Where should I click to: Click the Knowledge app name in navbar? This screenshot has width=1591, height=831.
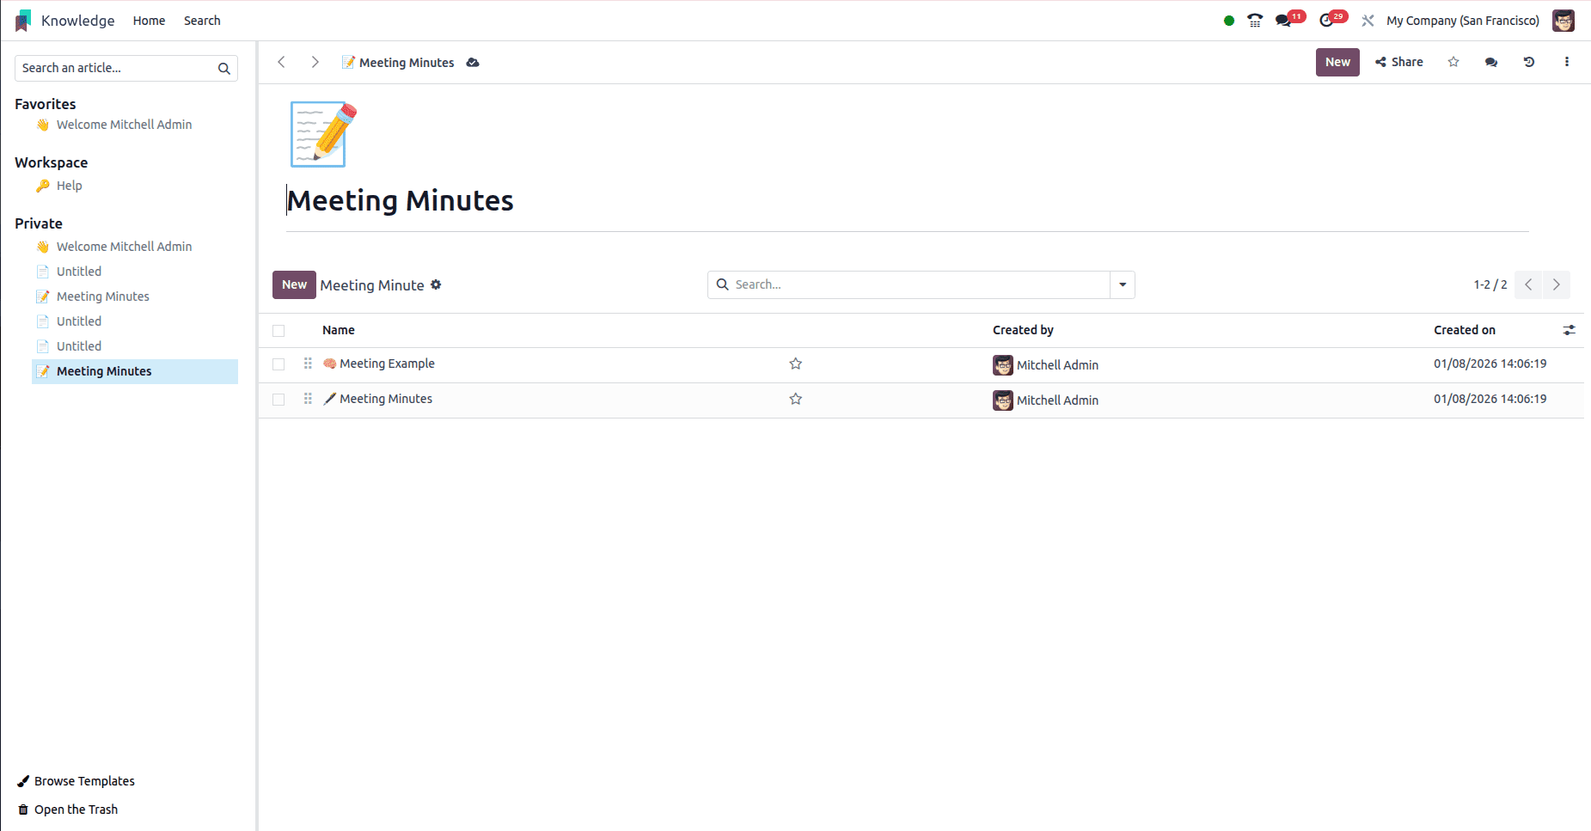click(77, 21)
